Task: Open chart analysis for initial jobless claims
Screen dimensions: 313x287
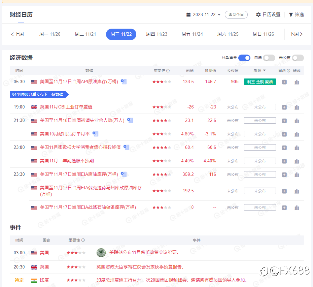Action: 297,121
